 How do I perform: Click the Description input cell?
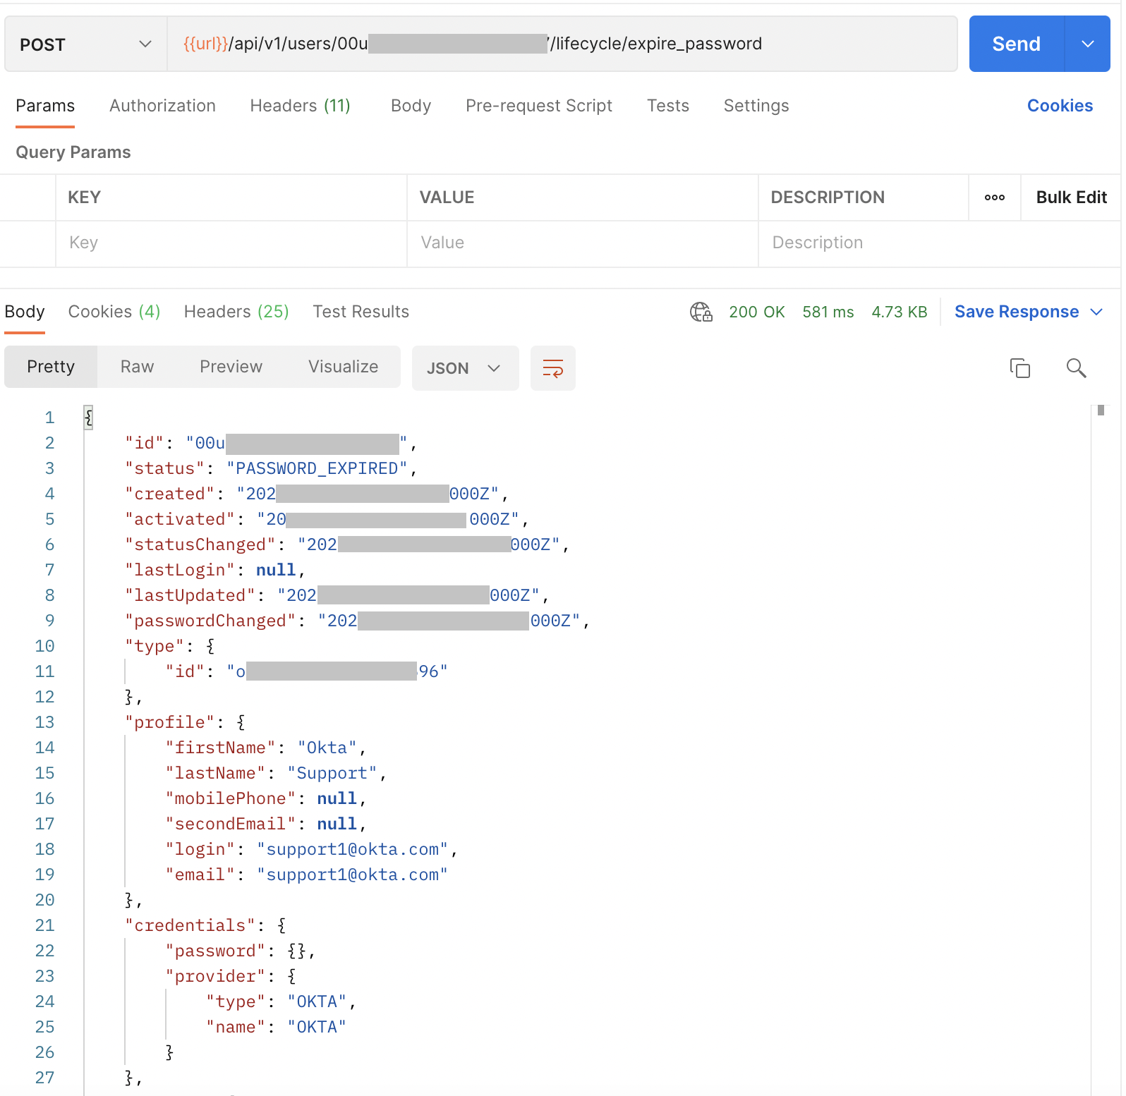coord(939,243)
